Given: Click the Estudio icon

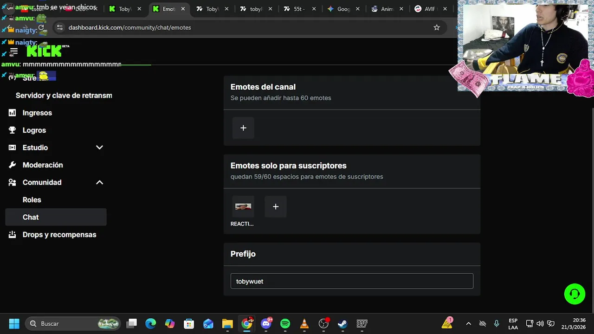Looking at the screenshot, I should 13,148.
